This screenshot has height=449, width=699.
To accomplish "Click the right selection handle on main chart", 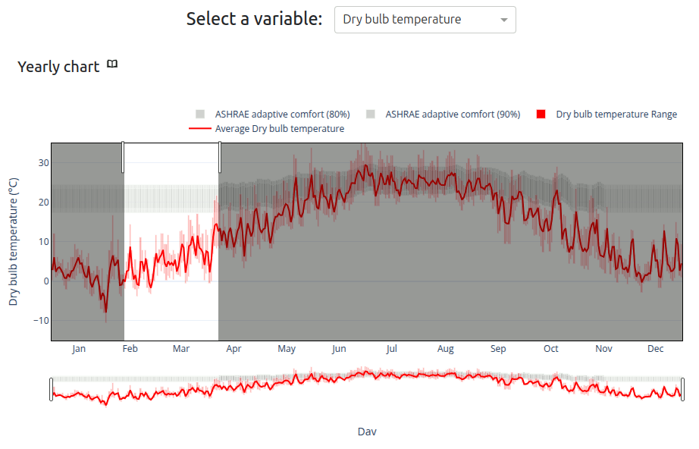I will tap(220, 157).
